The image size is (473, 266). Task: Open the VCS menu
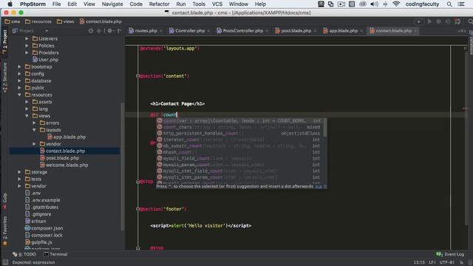(217, 4)
